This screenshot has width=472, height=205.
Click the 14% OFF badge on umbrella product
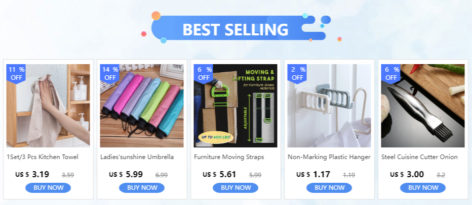(110, 74)
